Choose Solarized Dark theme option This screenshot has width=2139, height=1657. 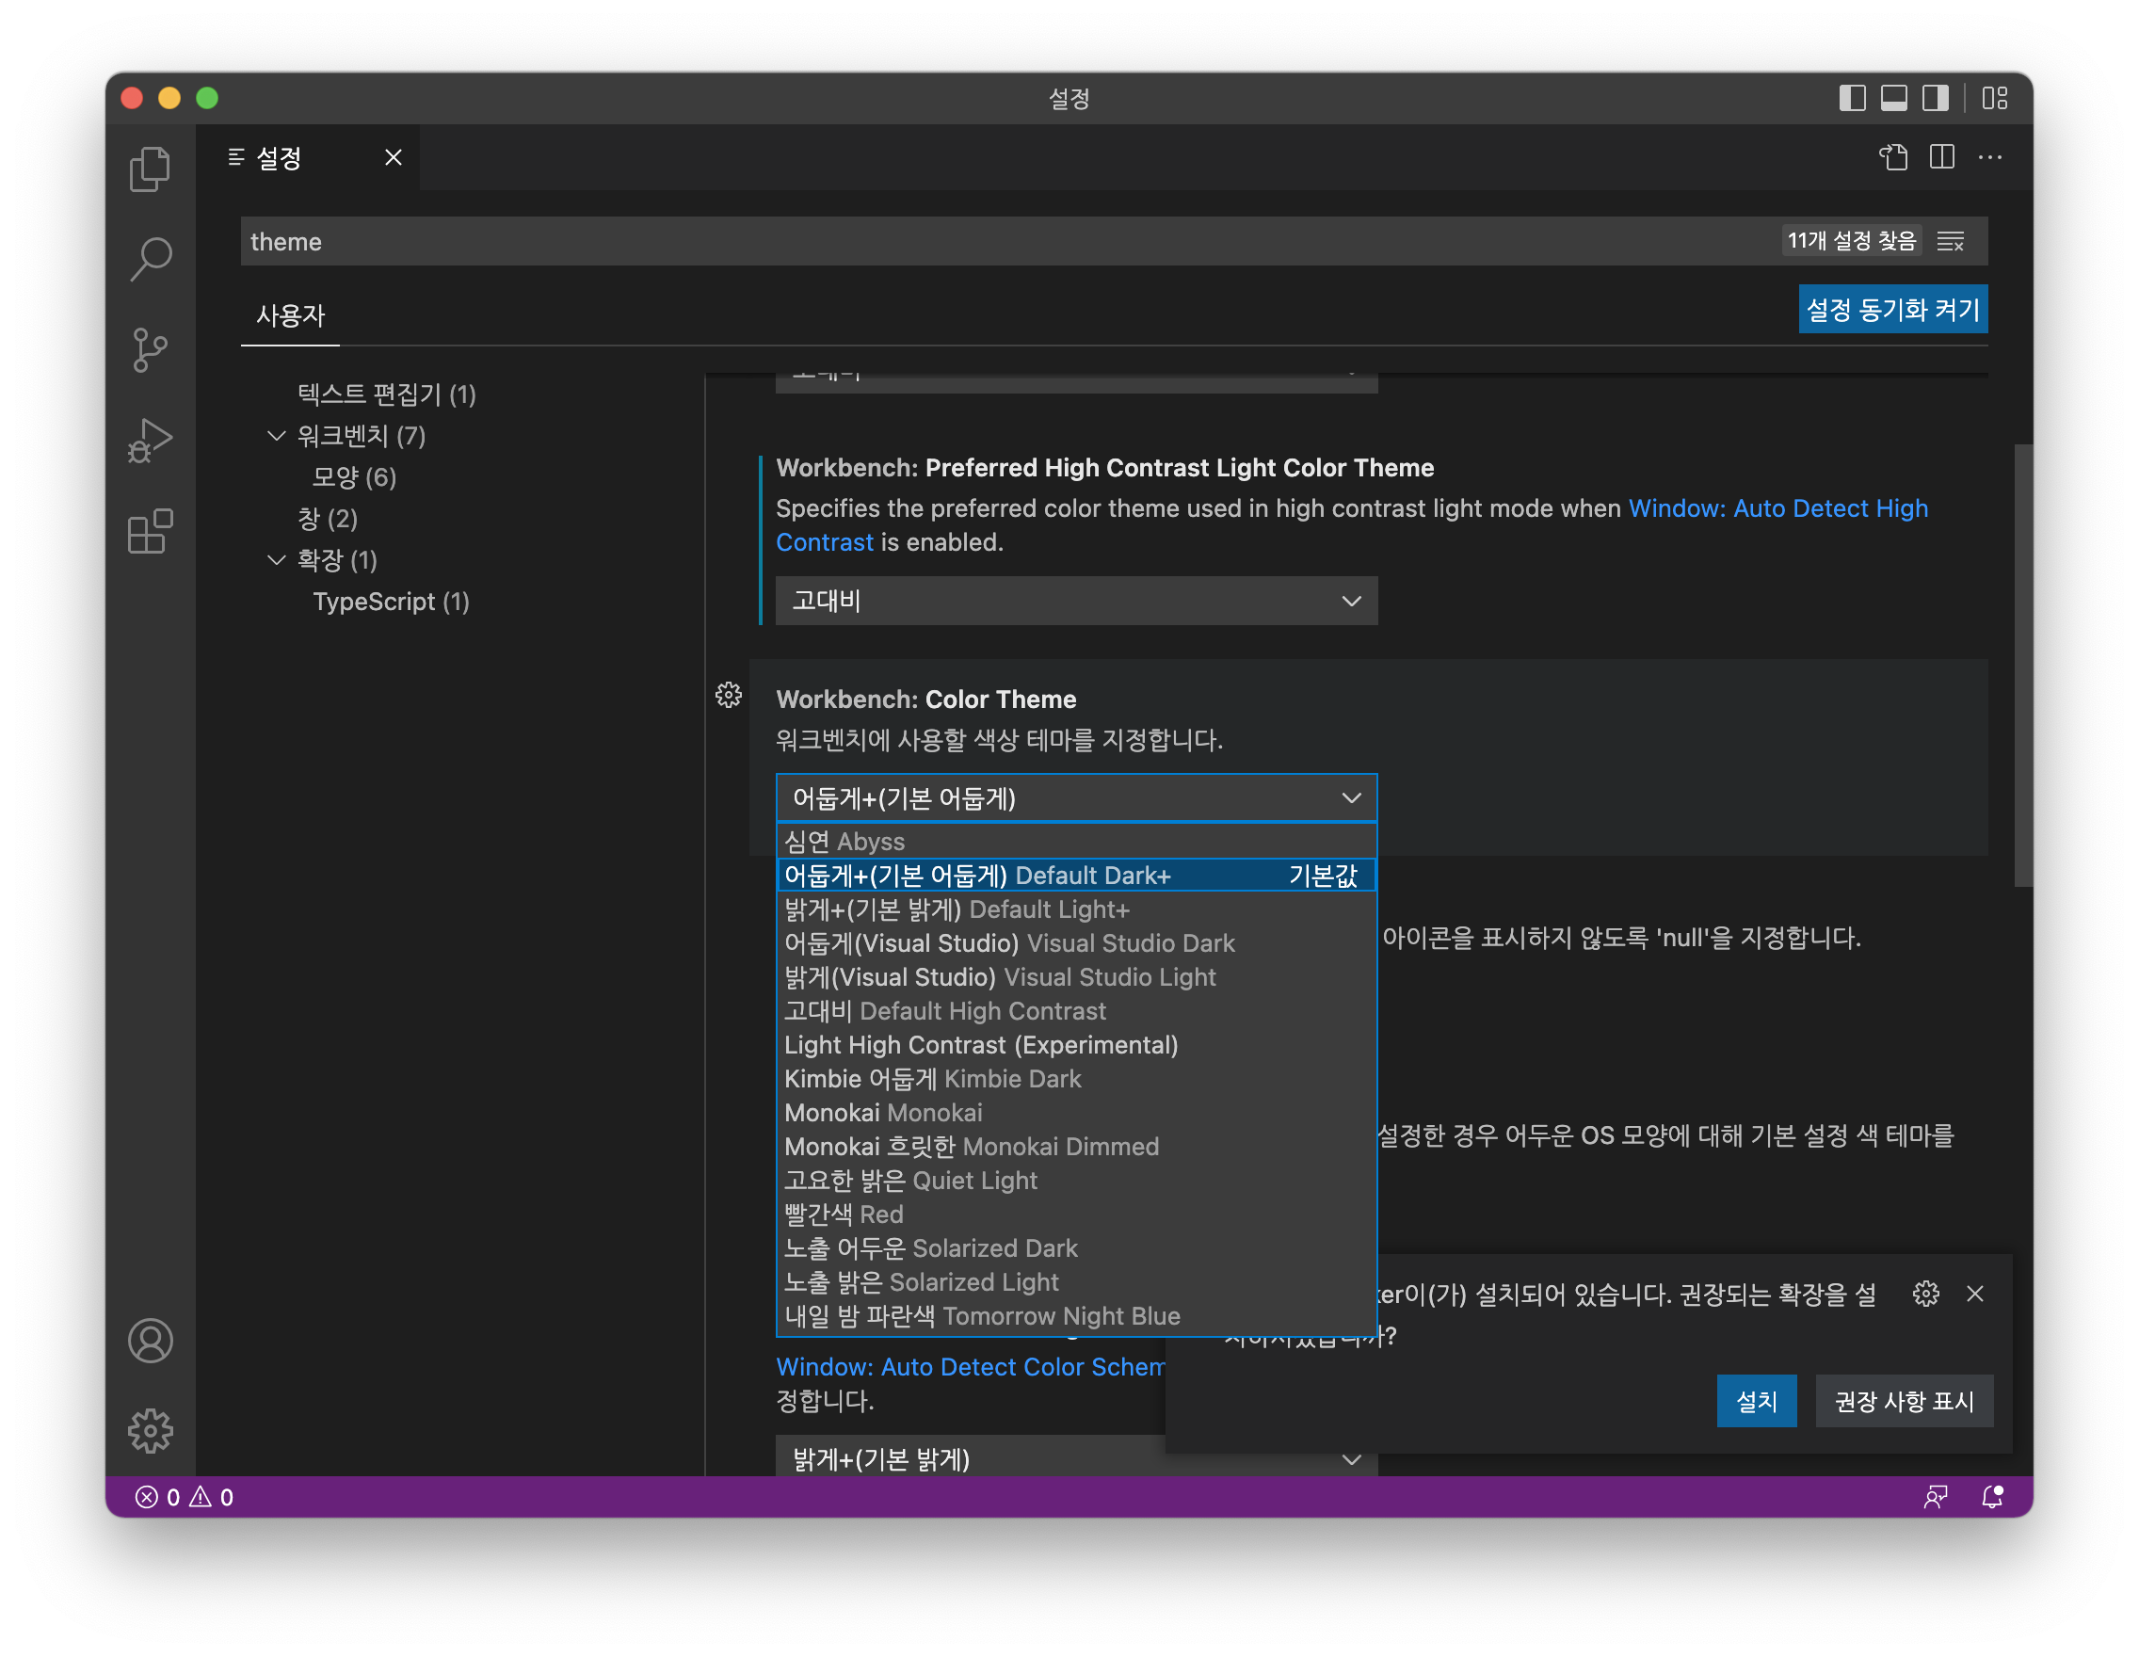(930, 1248)
